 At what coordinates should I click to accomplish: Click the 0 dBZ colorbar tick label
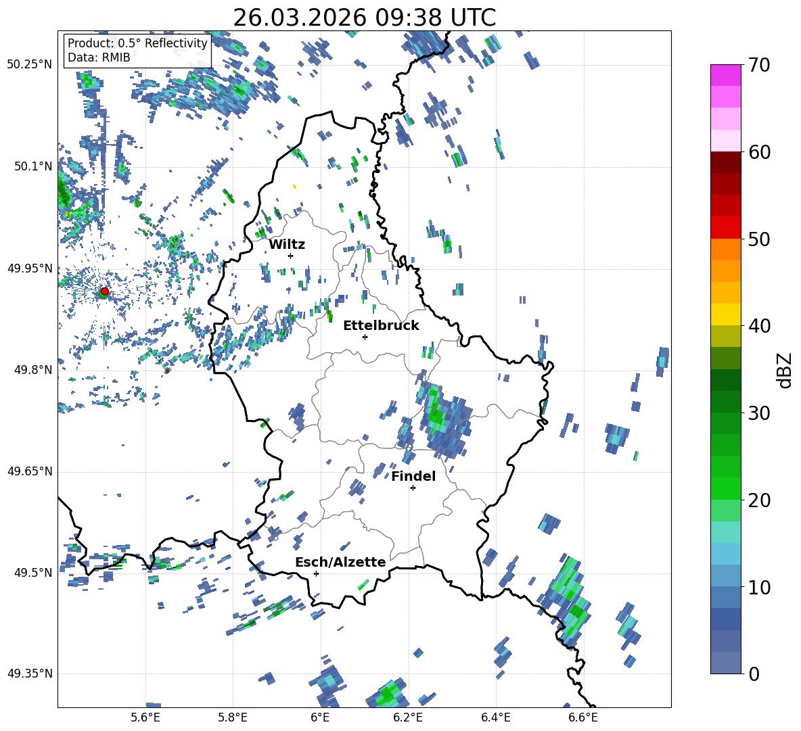pyautogui.click(x=753, y=674)
